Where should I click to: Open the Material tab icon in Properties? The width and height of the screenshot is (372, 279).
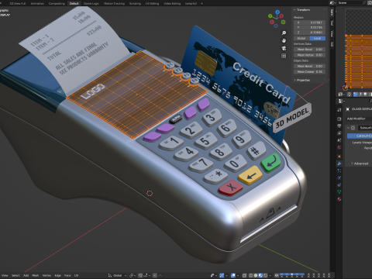pyautogui.click(x=339, y=199)
